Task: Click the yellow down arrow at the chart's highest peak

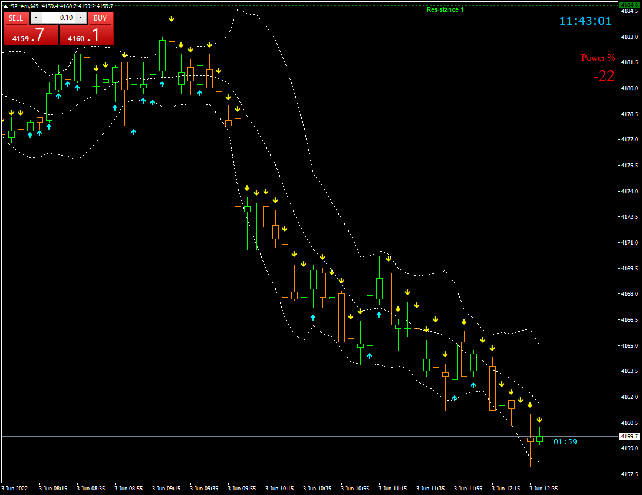Action: [x=172, y=19]
